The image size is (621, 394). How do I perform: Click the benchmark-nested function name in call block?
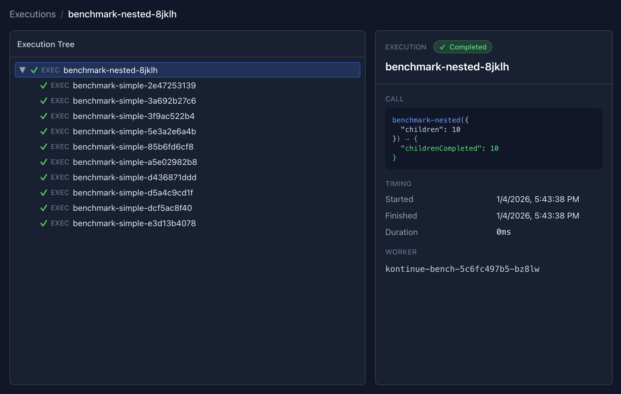coord(426,120)
